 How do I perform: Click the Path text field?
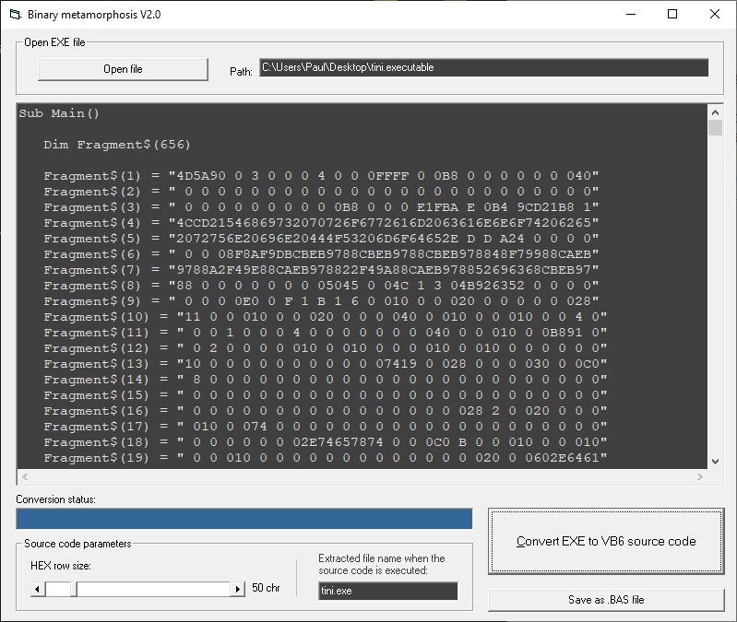click(x=483, y=68)
